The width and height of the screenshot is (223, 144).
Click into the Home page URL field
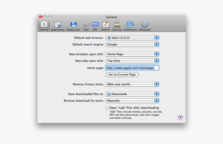(132, 68)
